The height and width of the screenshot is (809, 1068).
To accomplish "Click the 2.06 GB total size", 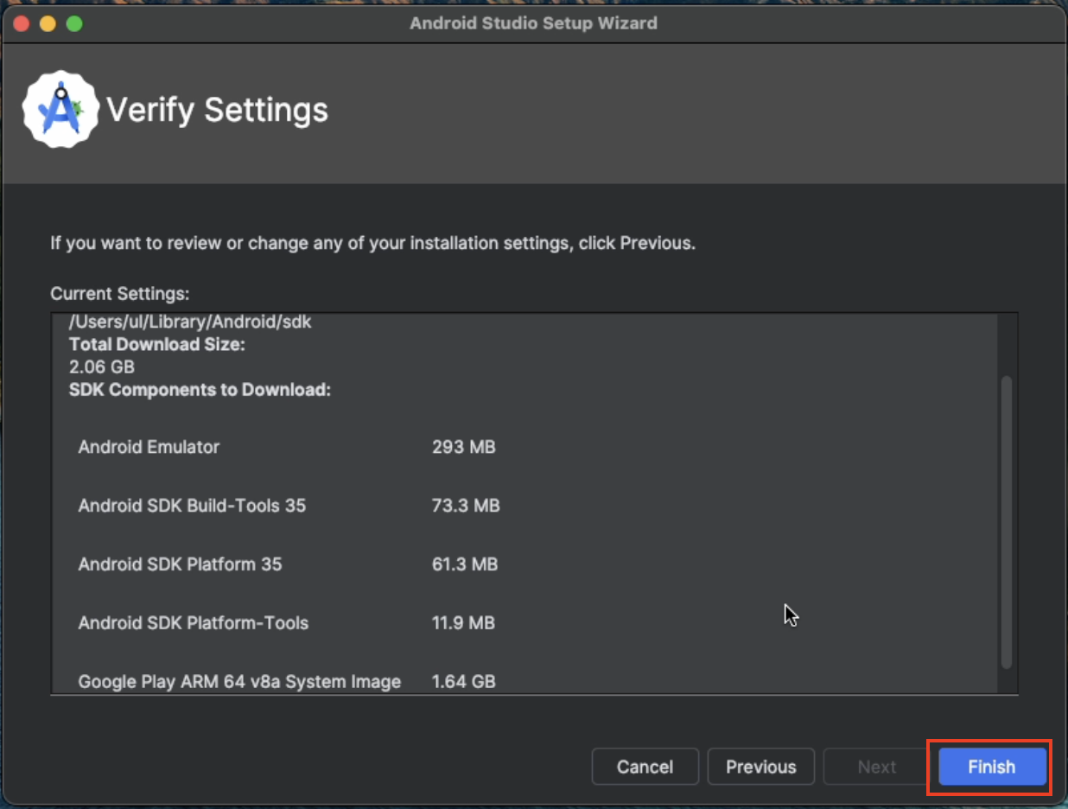I will tap(102, 367).
